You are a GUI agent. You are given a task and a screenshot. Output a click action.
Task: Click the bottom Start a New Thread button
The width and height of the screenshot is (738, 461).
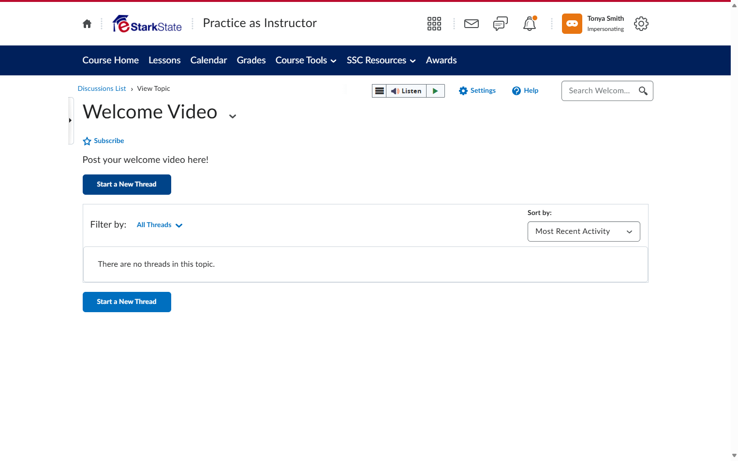pyautogui.click(x=127, y=302)
